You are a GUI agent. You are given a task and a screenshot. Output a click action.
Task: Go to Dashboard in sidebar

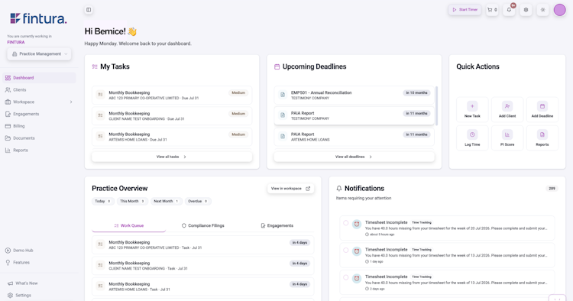(x=39, y=78)
